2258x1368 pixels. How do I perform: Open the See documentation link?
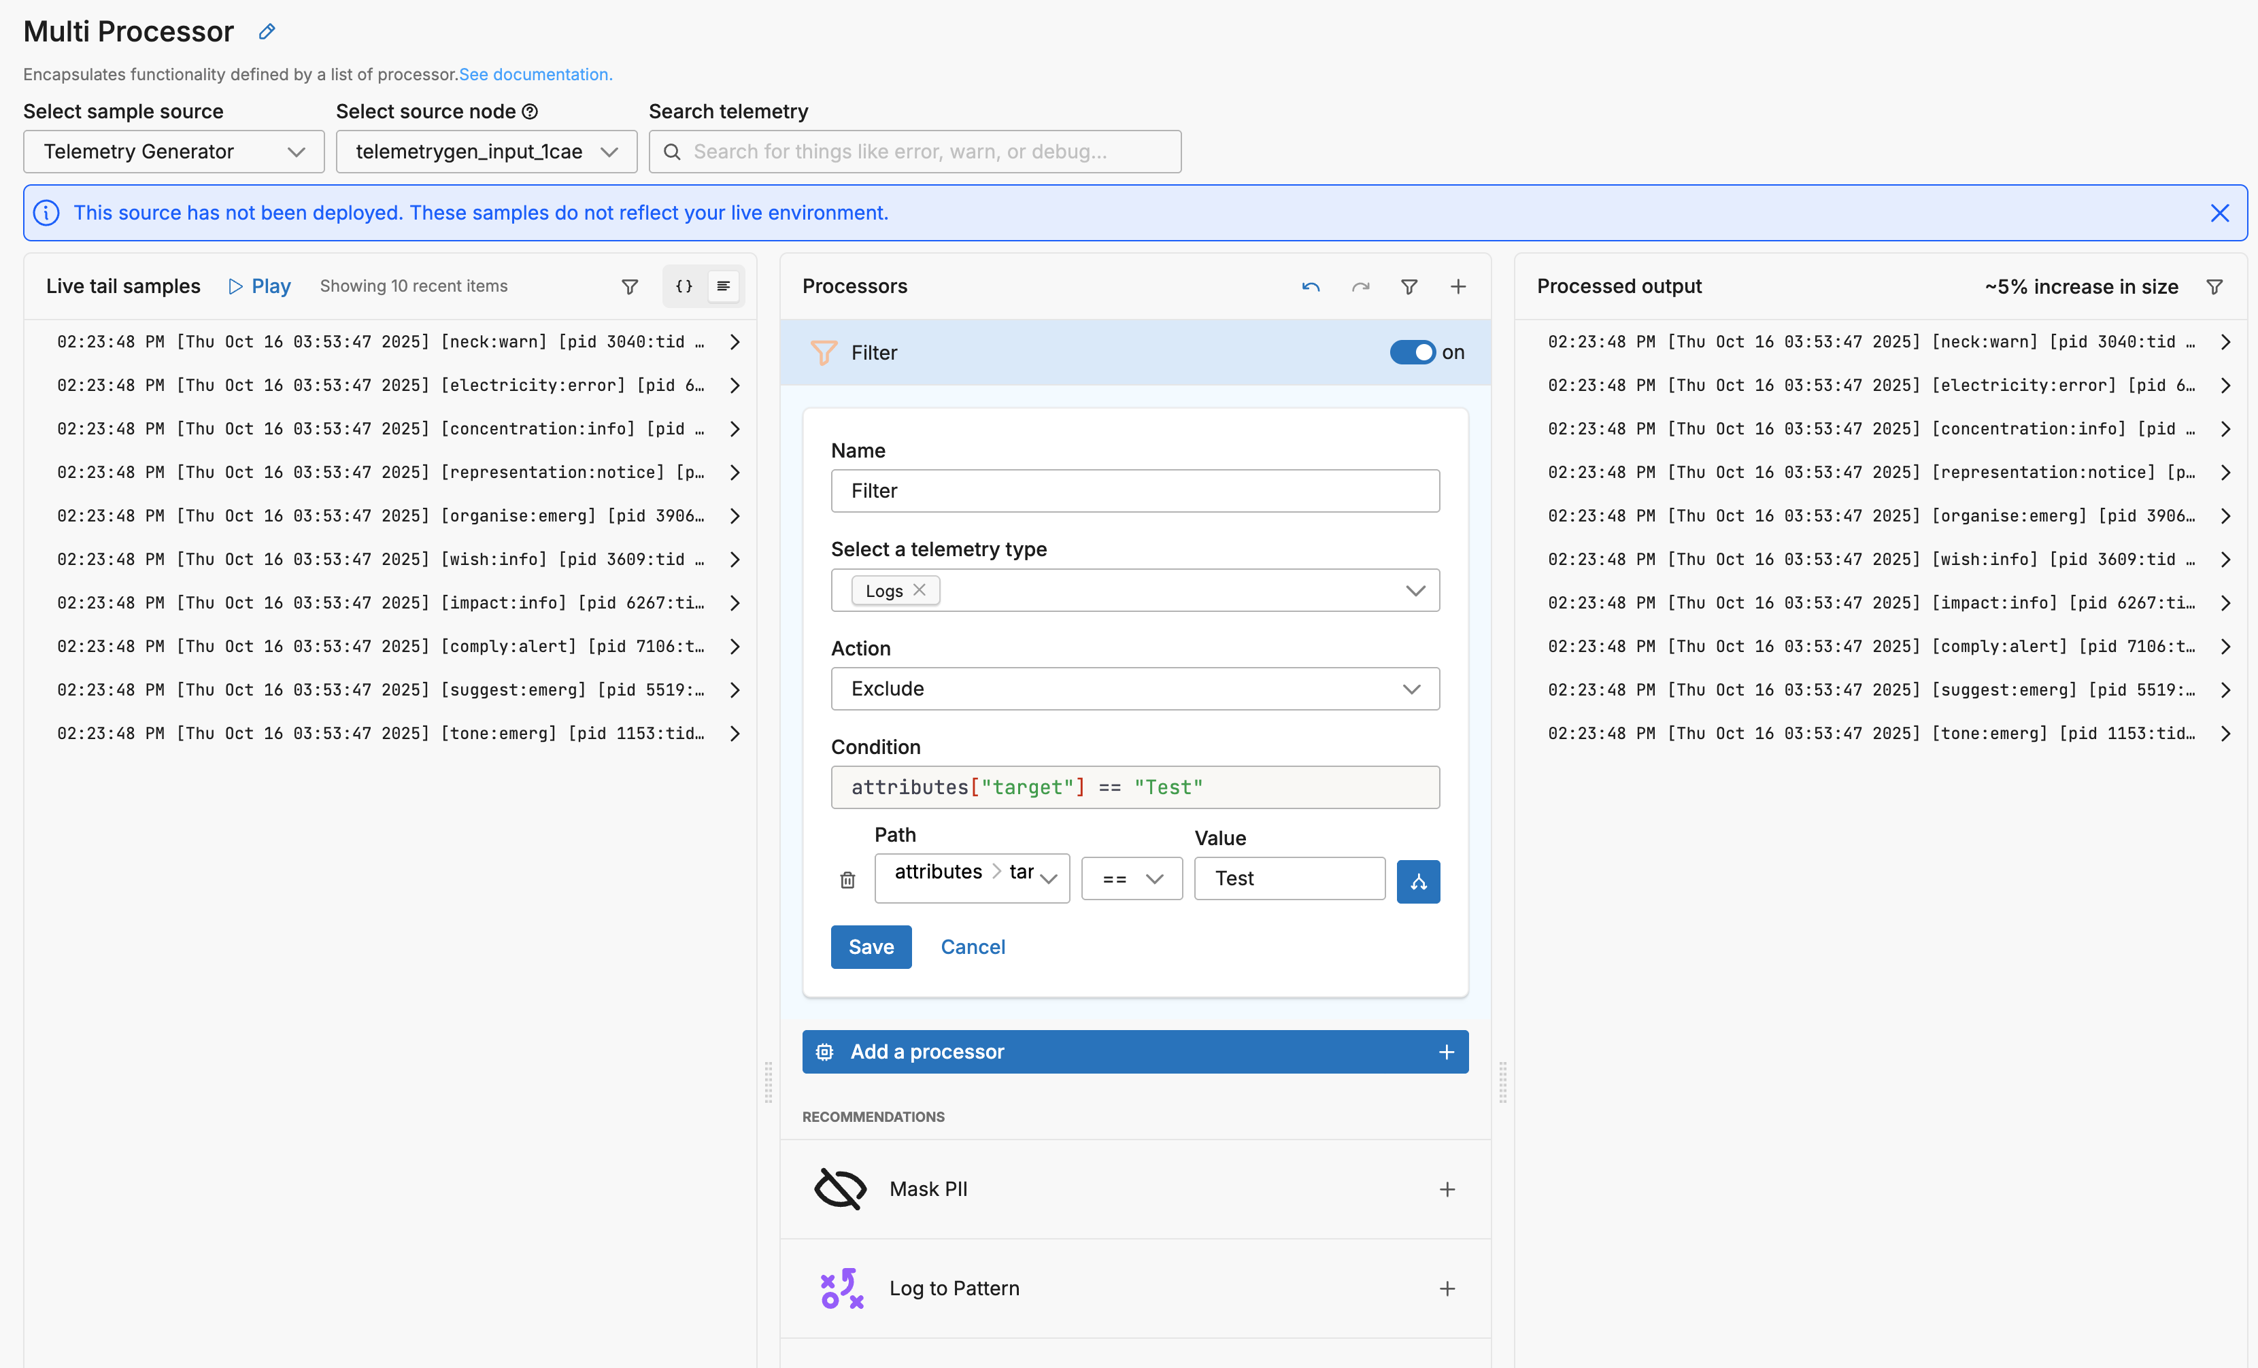tap(535, 74)
